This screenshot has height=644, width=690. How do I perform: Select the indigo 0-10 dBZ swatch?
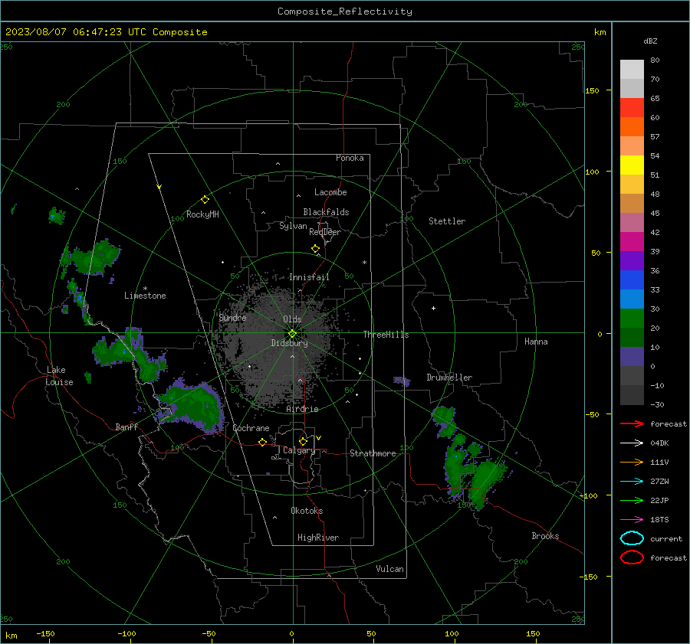point(632,357)
